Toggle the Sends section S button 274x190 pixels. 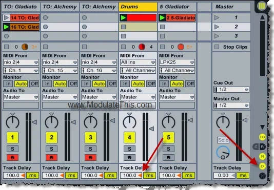point(256,147)
